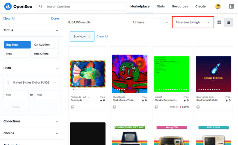This screenshot has width=238, height=145.
Task: Click chart icon on BlueFlameNft card
Action: [198, 107]
